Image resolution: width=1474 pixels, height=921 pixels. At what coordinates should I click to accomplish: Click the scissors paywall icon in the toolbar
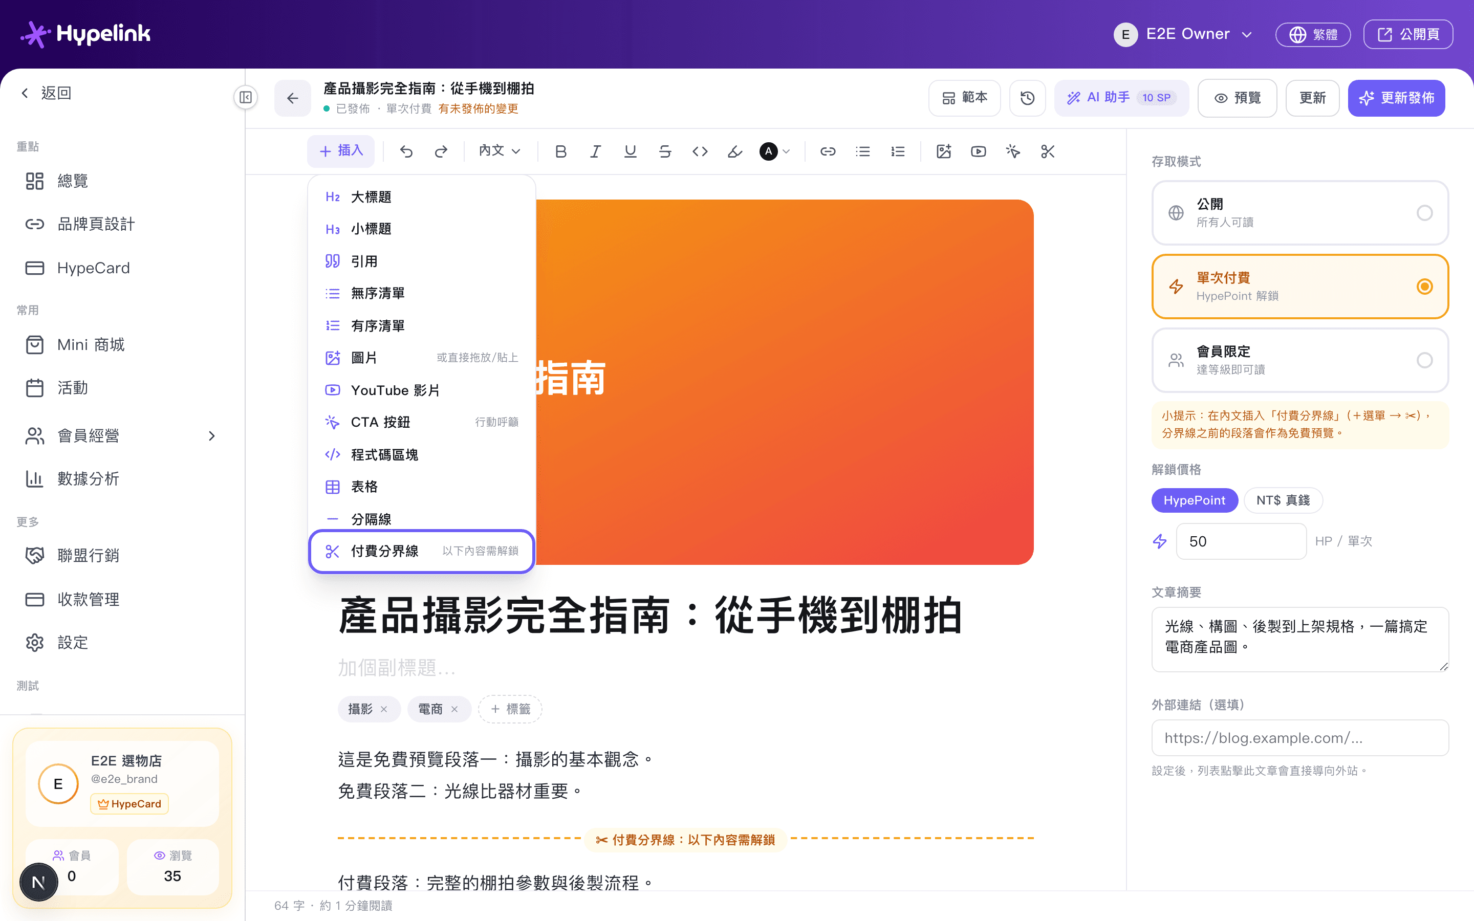click(x=1048, y=151)
